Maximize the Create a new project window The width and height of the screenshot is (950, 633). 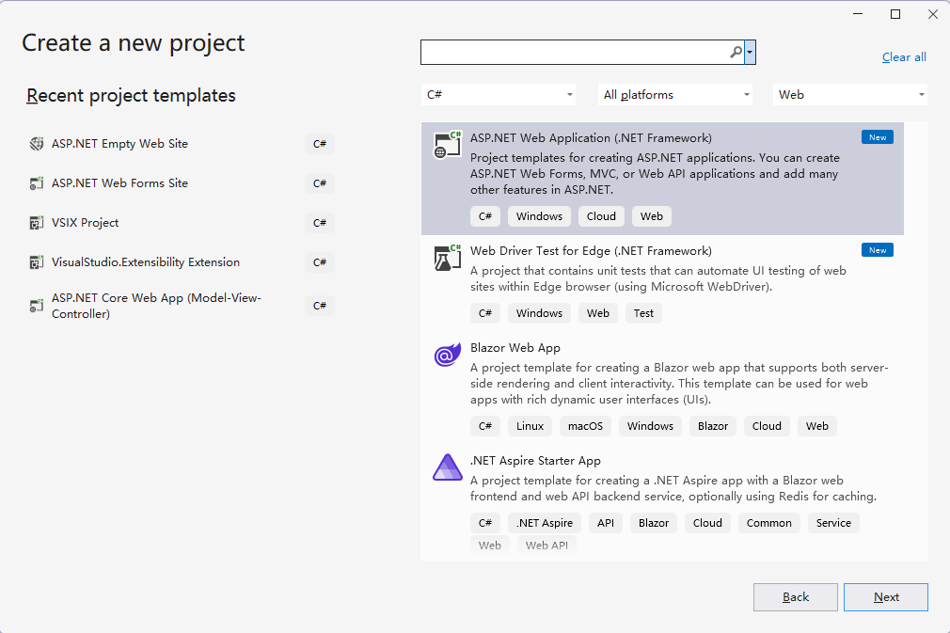point(895,14)
